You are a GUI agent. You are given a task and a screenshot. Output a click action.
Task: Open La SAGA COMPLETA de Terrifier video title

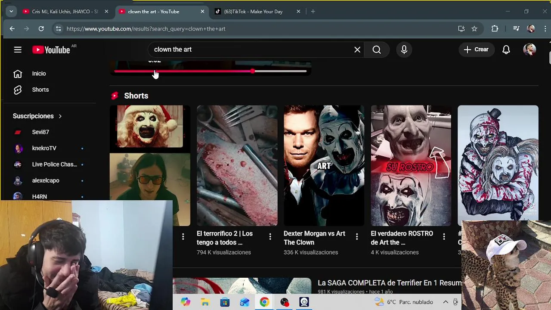tap(390, 283)
